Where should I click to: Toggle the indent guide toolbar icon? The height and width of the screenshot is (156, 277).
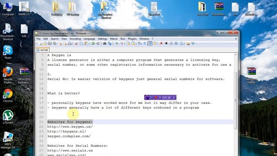tap(150, 43)
